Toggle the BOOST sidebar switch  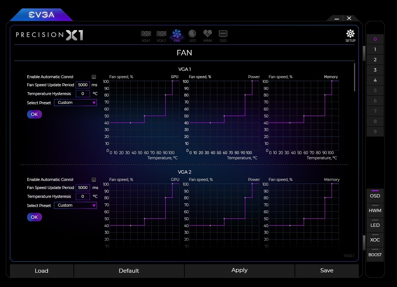click(x=375, y=254)
